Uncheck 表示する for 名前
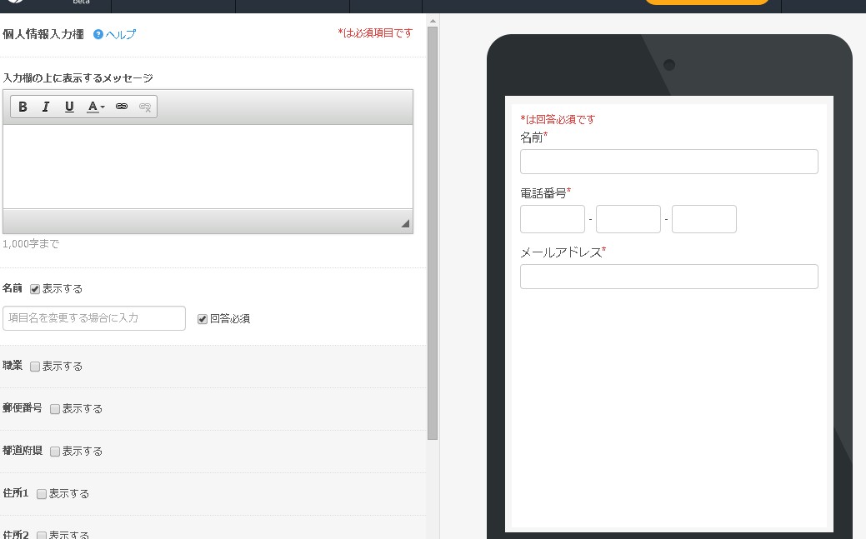Image resolution: width=866 pixels, height=539 pixels. tap(35, 289)
